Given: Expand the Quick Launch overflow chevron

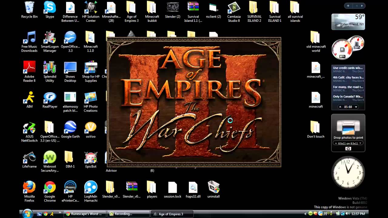Looking at the screenshot, I should [x=60, y=213].
